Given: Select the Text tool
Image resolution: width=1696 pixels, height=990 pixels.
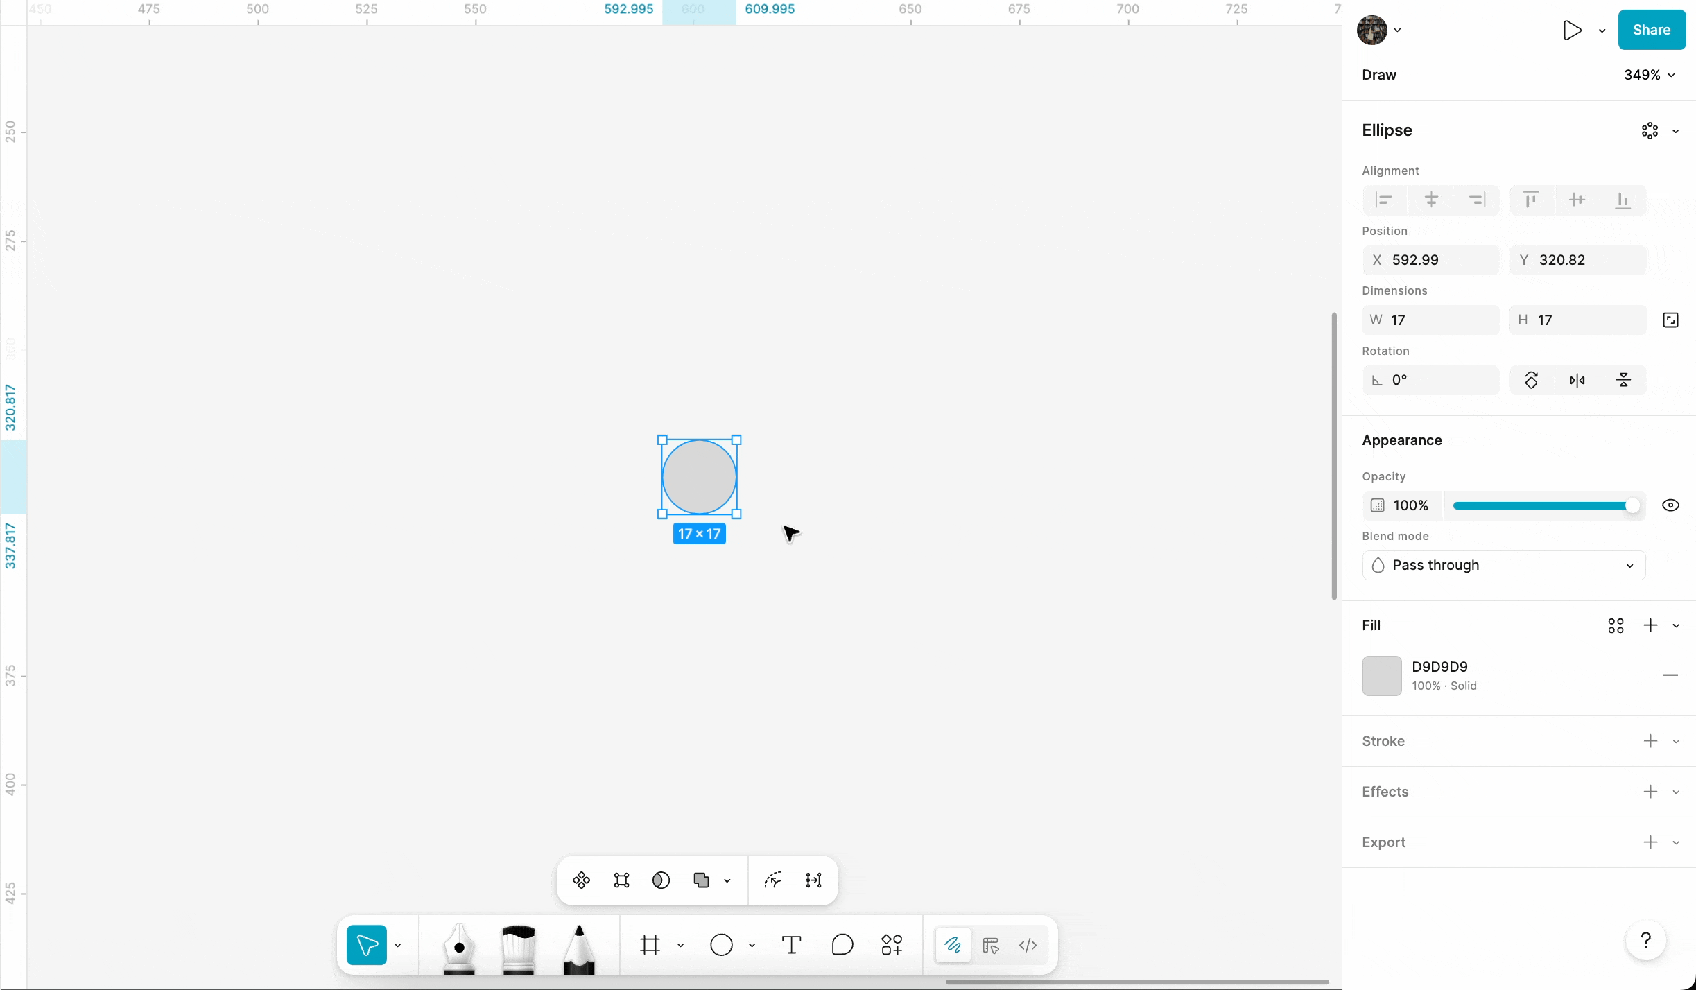Looking at the screenshot, I should coord(791,945).
